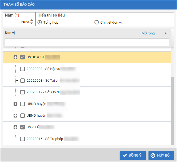177x162 pixels.
Task: Check the 20020016 Sở Tư pháp checkbox
Action: [x=23, y=139]
